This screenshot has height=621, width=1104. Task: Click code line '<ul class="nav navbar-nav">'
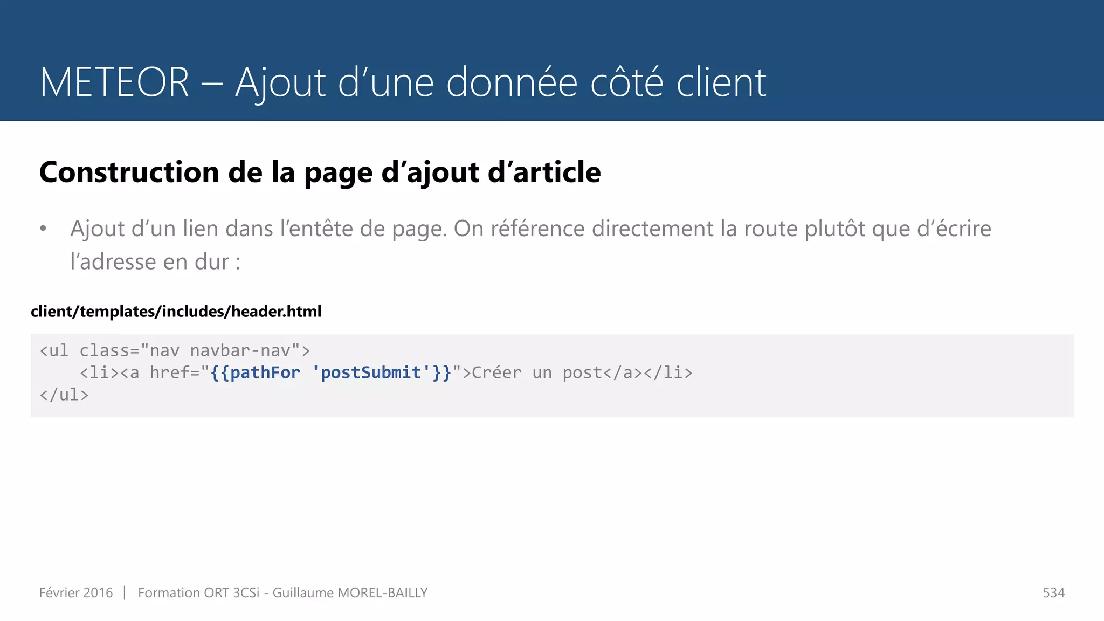click(x=175, y=350)
